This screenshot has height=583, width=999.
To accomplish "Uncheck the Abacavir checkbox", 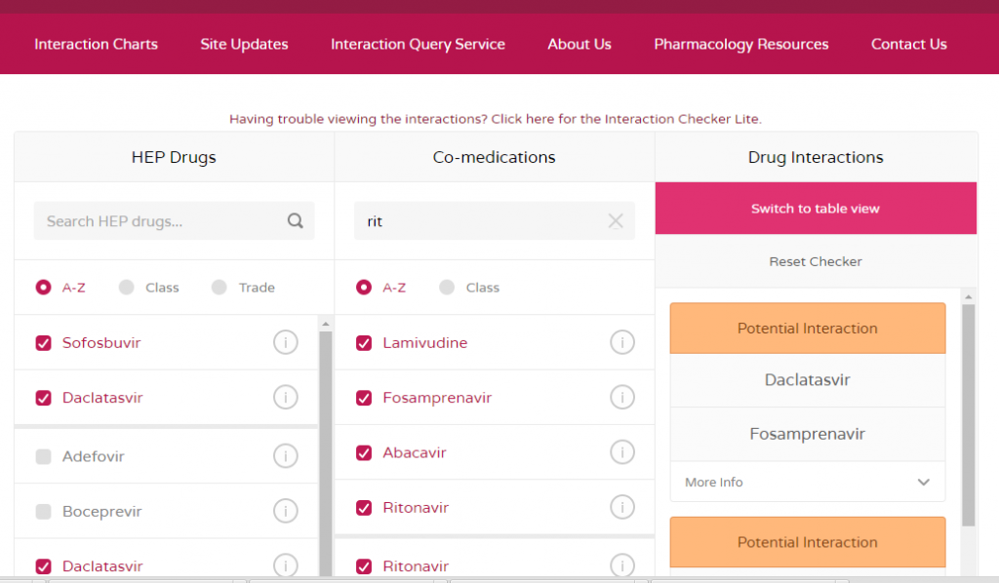I will 364,452.
